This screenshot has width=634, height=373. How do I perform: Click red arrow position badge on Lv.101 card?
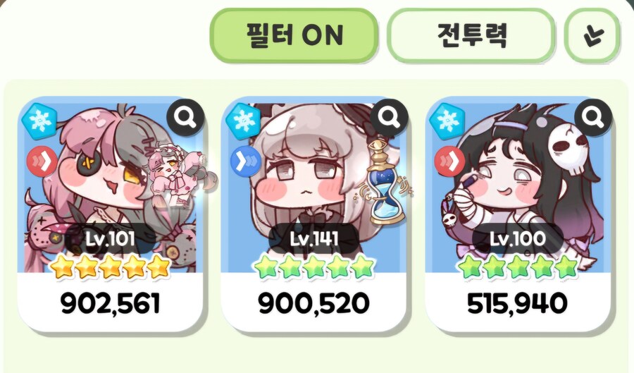[x=43, y=161]
